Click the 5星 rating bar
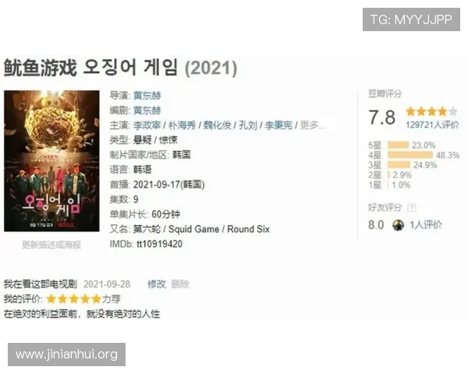 (x=398, y=145)
